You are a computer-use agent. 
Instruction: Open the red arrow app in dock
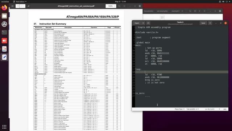4,40
